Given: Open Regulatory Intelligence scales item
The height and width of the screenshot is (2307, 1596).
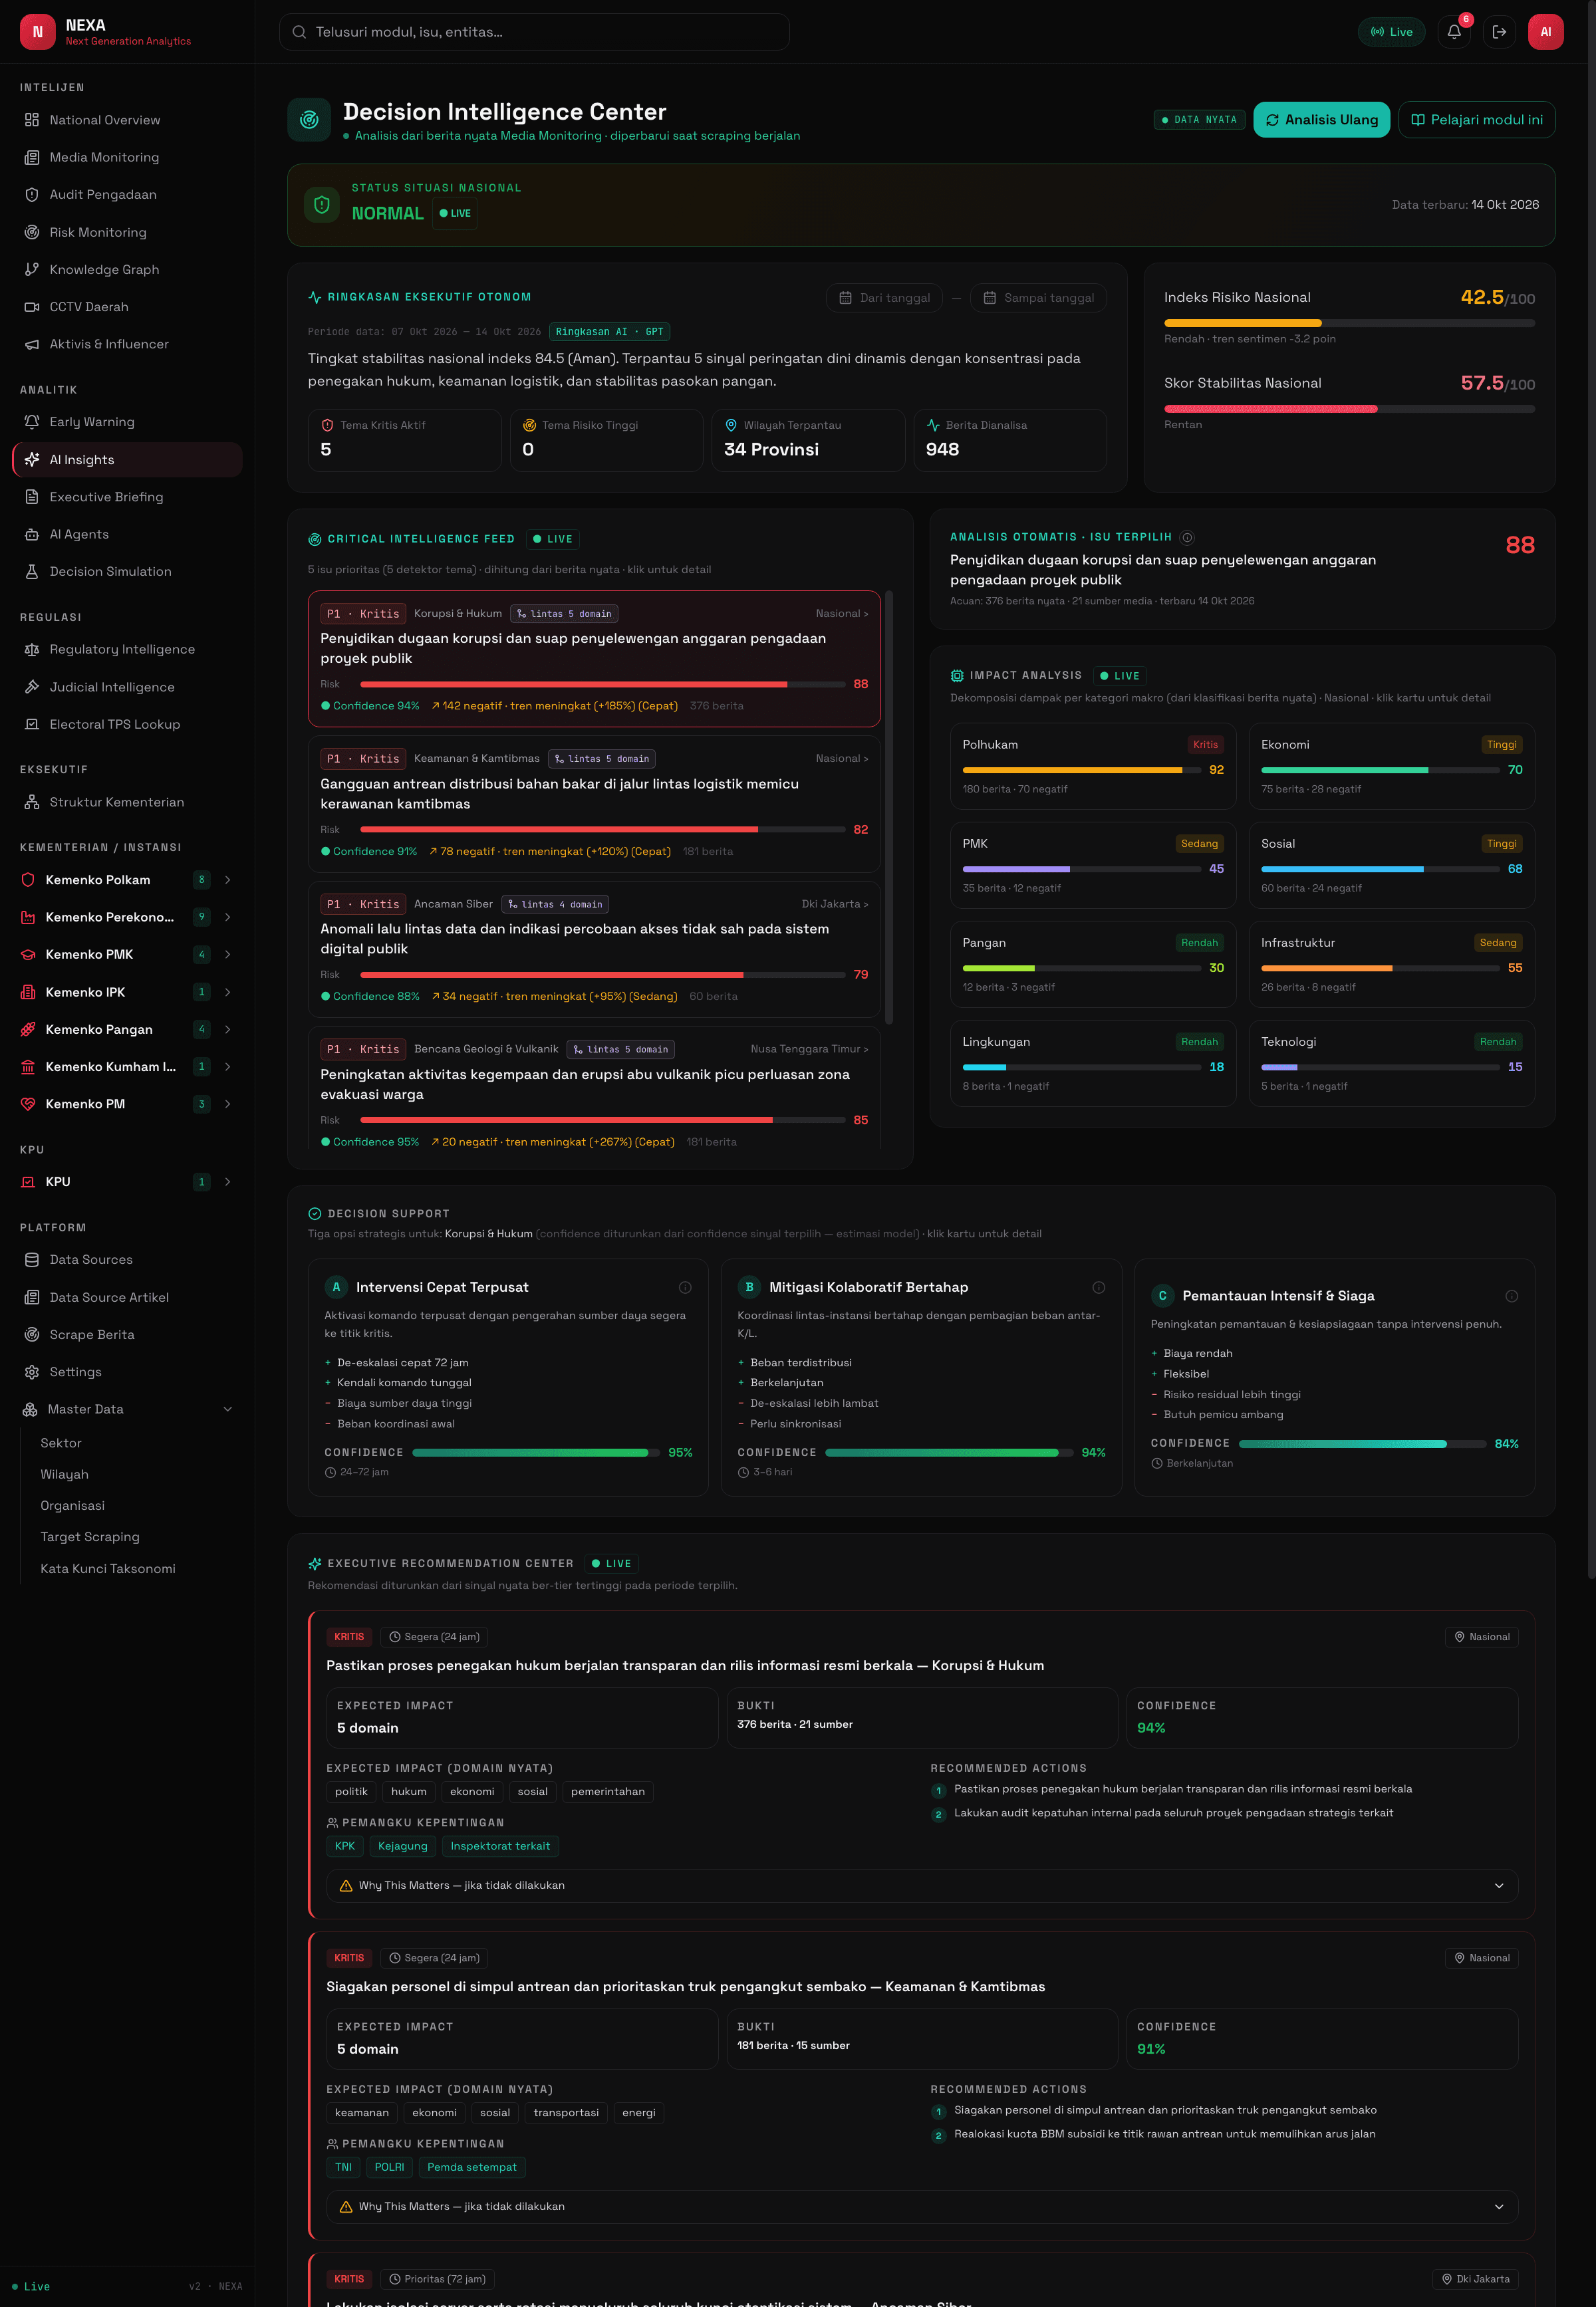Looking at the screenshot, I should (127, 650).
